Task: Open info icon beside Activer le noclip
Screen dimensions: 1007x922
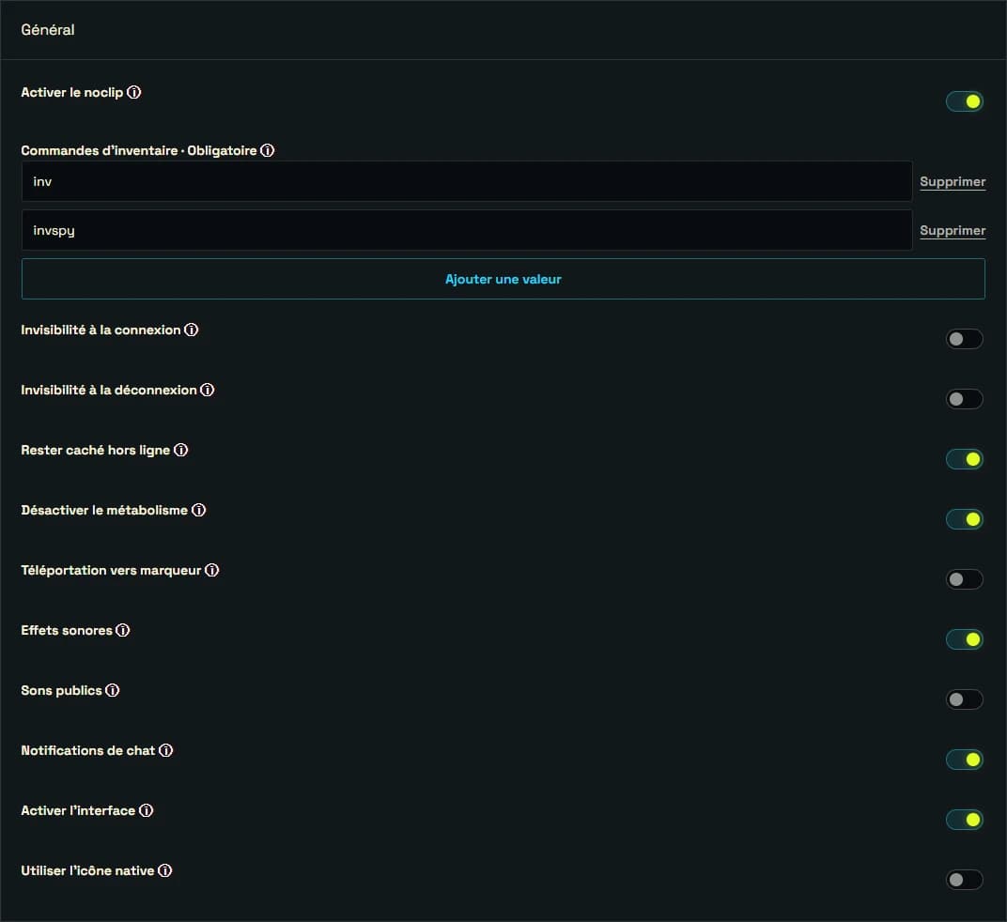Action: (133, 92)
